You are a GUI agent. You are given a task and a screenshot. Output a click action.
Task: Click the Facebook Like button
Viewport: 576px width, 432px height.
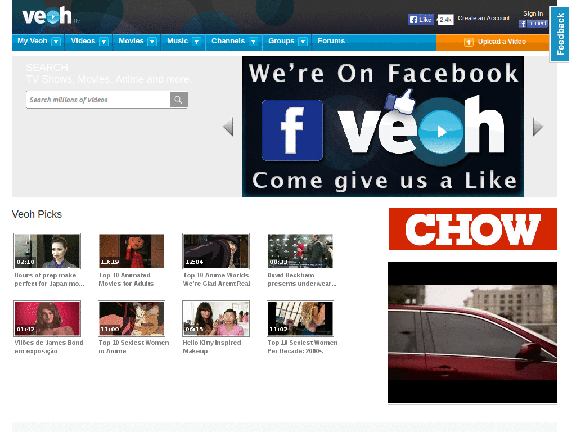pos(421,20)
